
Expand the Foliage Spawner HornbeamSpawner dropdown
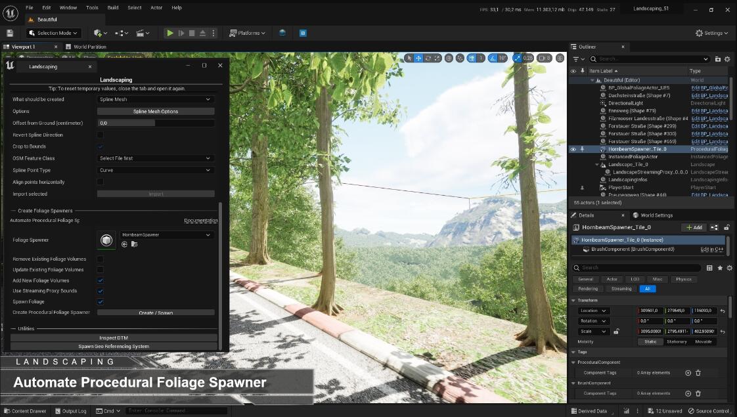click(167, 234)
